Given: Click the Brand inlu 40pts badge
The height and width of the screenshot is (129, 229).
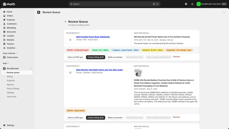Looking at the screenshot, I should coord(100,50).
